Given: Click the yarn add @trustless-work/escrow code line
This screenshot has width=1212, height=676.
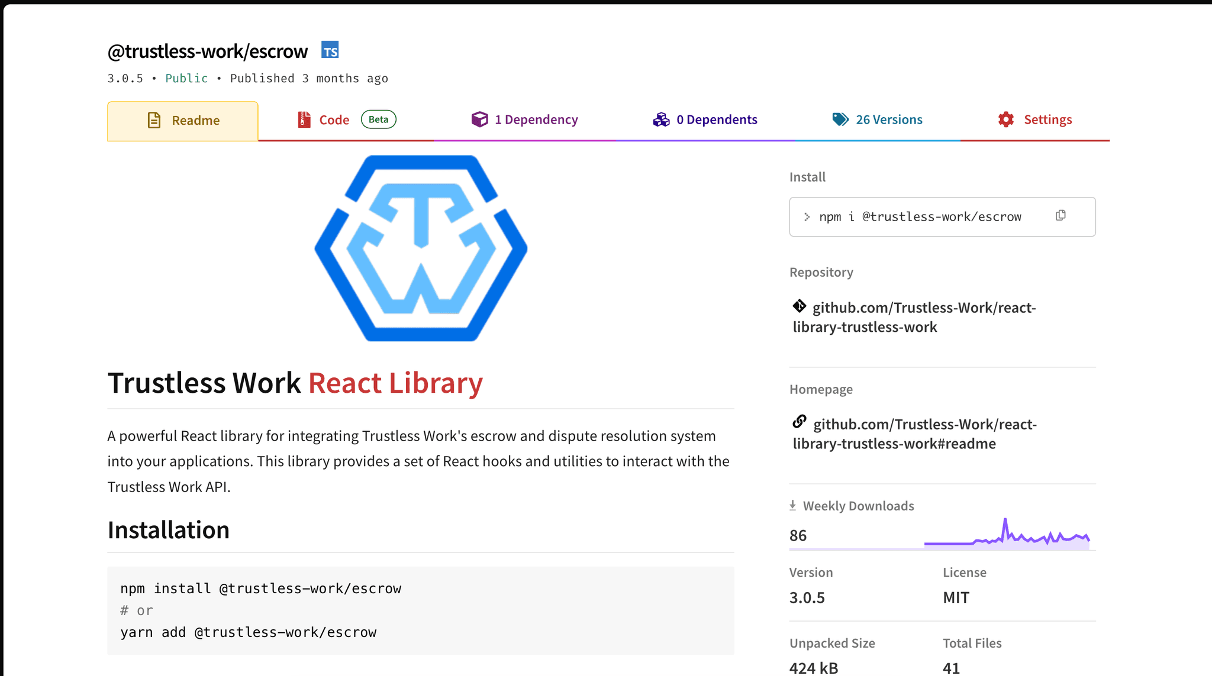Looking at the screenshot, I should [249, 632].
